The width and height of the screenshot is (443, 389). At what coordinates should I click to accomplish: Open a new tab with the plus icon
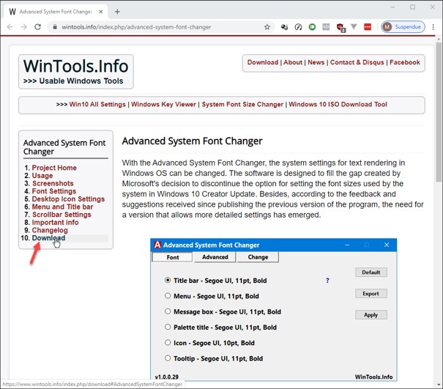[117, 12]
